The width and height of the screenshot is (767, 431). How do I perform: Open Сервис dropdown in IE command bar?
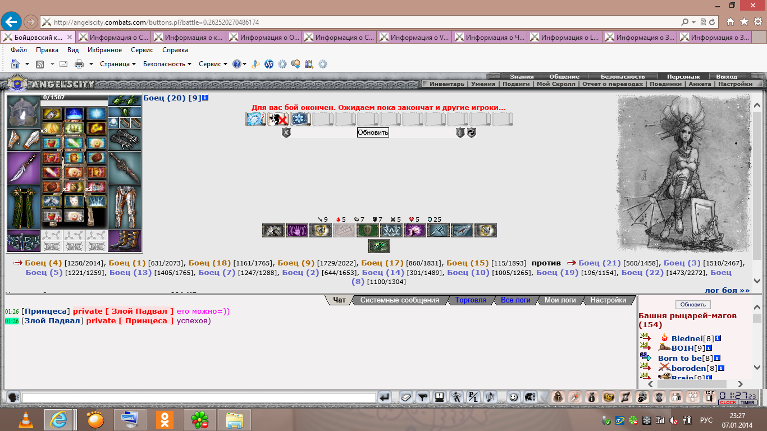(213, 64)
